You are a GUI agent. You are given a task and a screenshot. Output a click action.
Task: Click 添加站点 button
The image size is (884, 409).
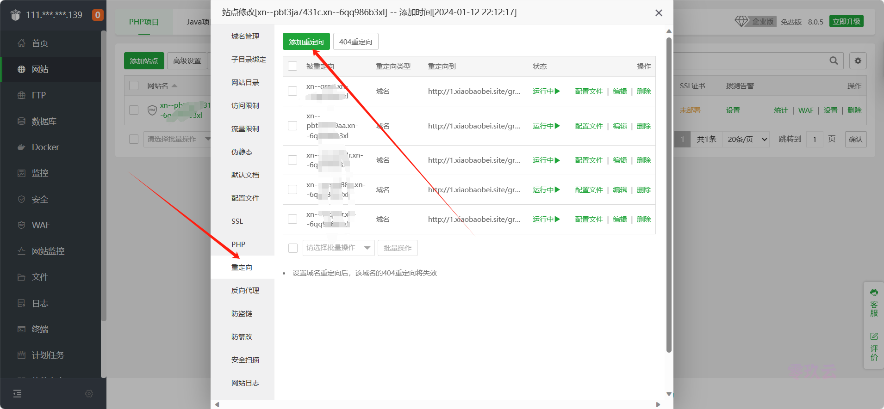pos(144,61)
